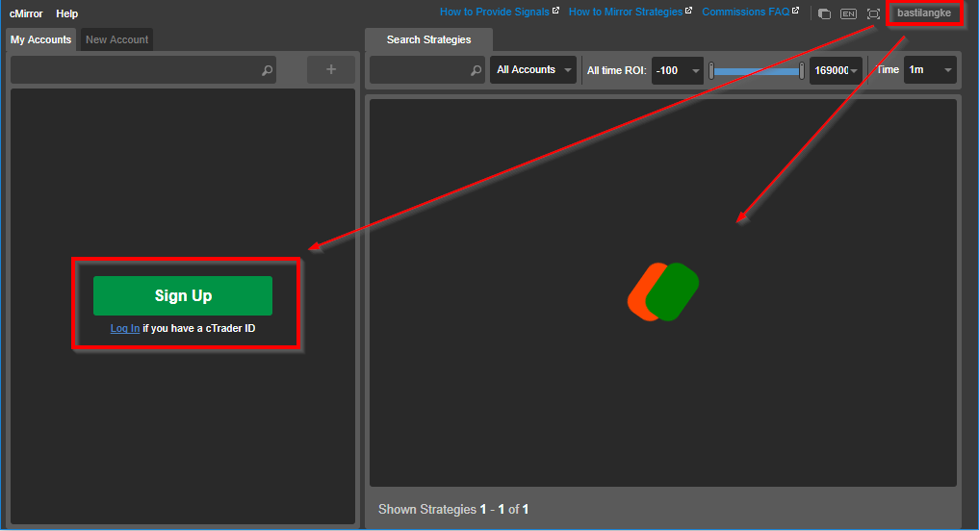The image size is (979, 531).
Task: Open the Help menu
Action: tap(66, 13)
